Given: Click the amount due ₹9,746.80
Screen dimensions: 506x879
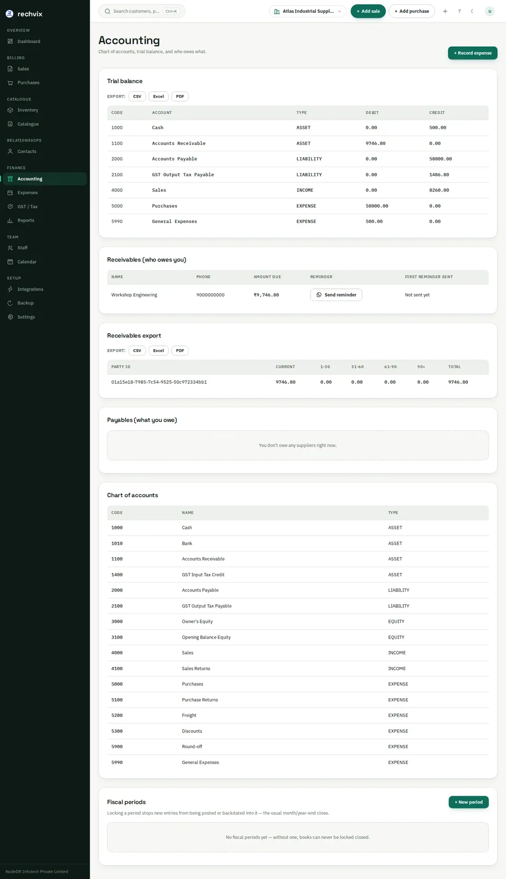Looking at the screenshot, I should (266, 295).
